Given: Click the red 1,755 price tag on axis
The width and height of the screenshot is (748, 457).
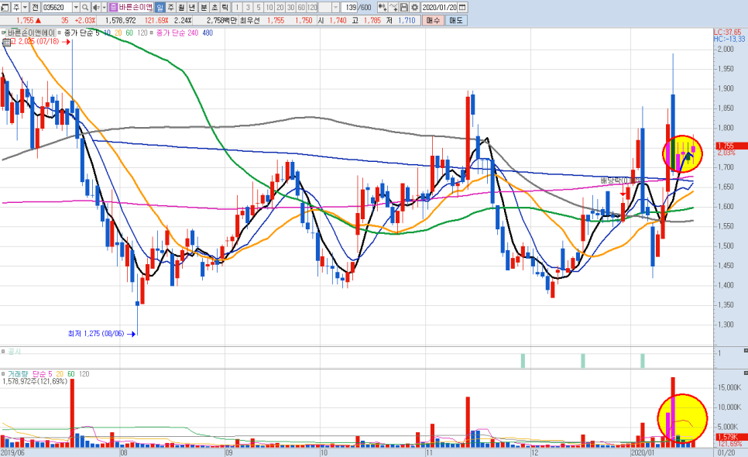Looking at the screenshot, I should (x=732, y=146).
